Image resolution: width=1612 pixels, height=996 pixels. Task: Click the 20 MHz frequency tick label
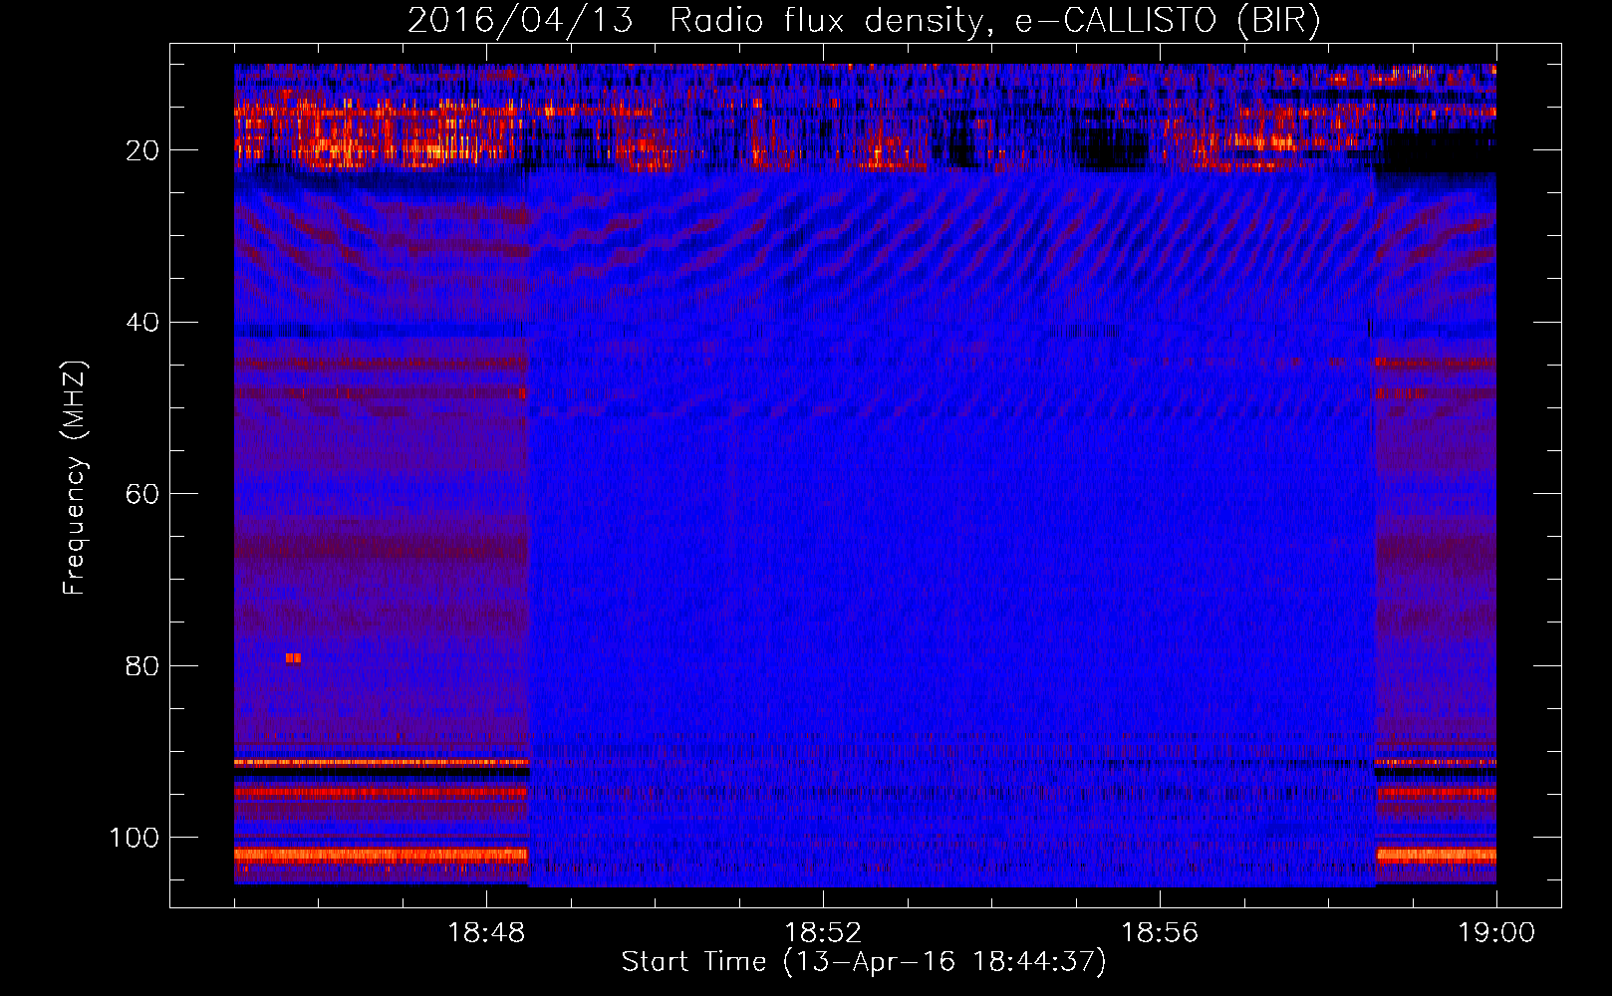142,150
